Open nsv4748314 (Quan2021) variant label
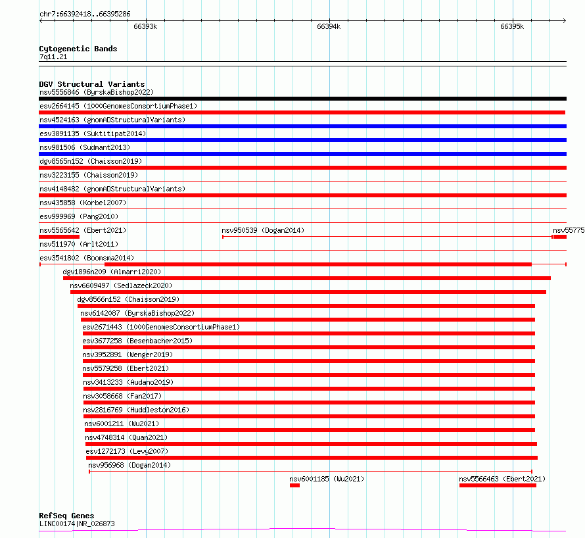Screen dimensions: 585x538 coord(126,437)
